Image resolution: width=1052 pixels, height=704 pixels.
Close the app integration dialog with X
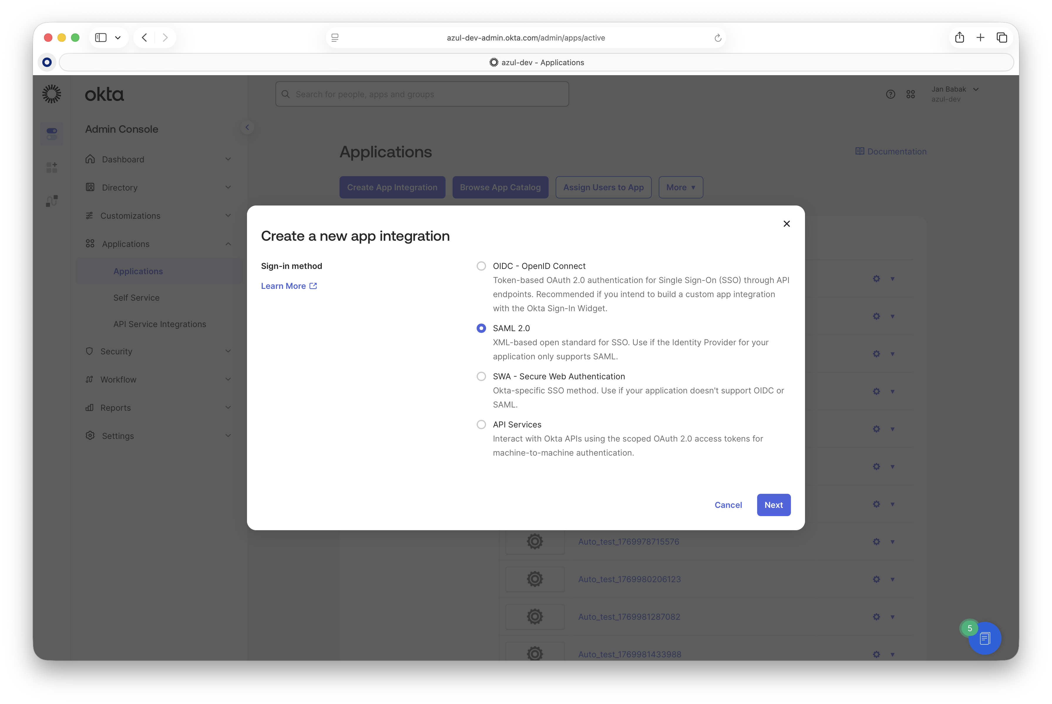point(786,224)
